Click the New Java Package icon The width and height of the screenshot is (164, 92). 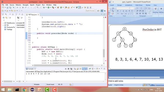click(x=58, y=7)
